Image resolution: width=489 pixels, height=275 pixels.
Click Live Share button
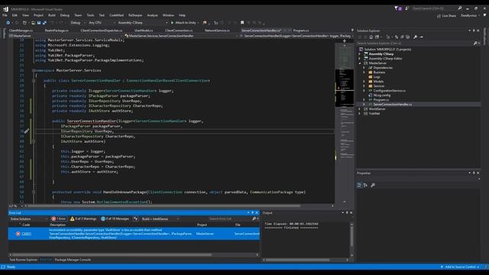tap(446, 15)
